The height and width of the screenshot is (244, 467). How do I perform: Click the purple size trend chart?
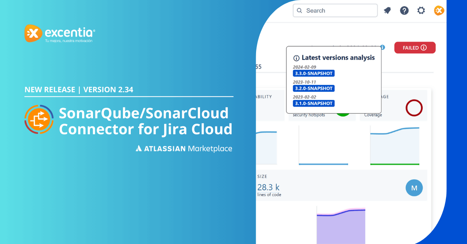[x=341, y=226]
